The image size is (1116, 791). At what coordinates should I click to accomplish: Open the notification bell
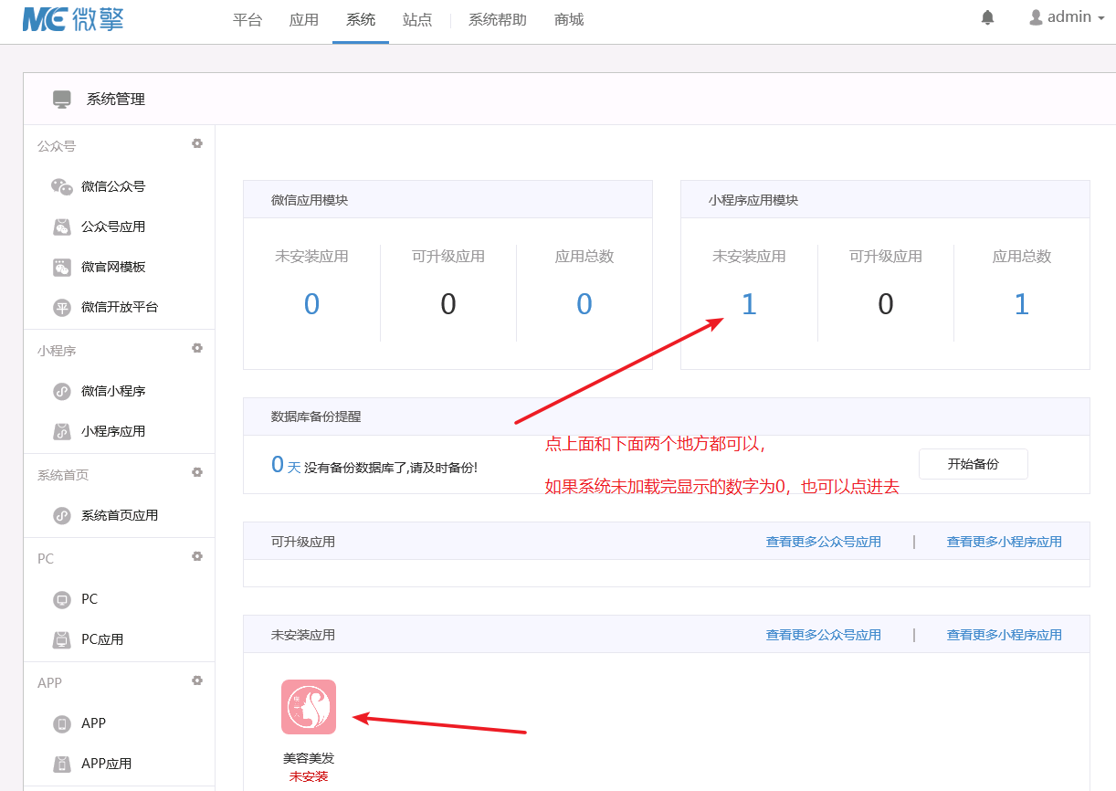coord(987,17)
